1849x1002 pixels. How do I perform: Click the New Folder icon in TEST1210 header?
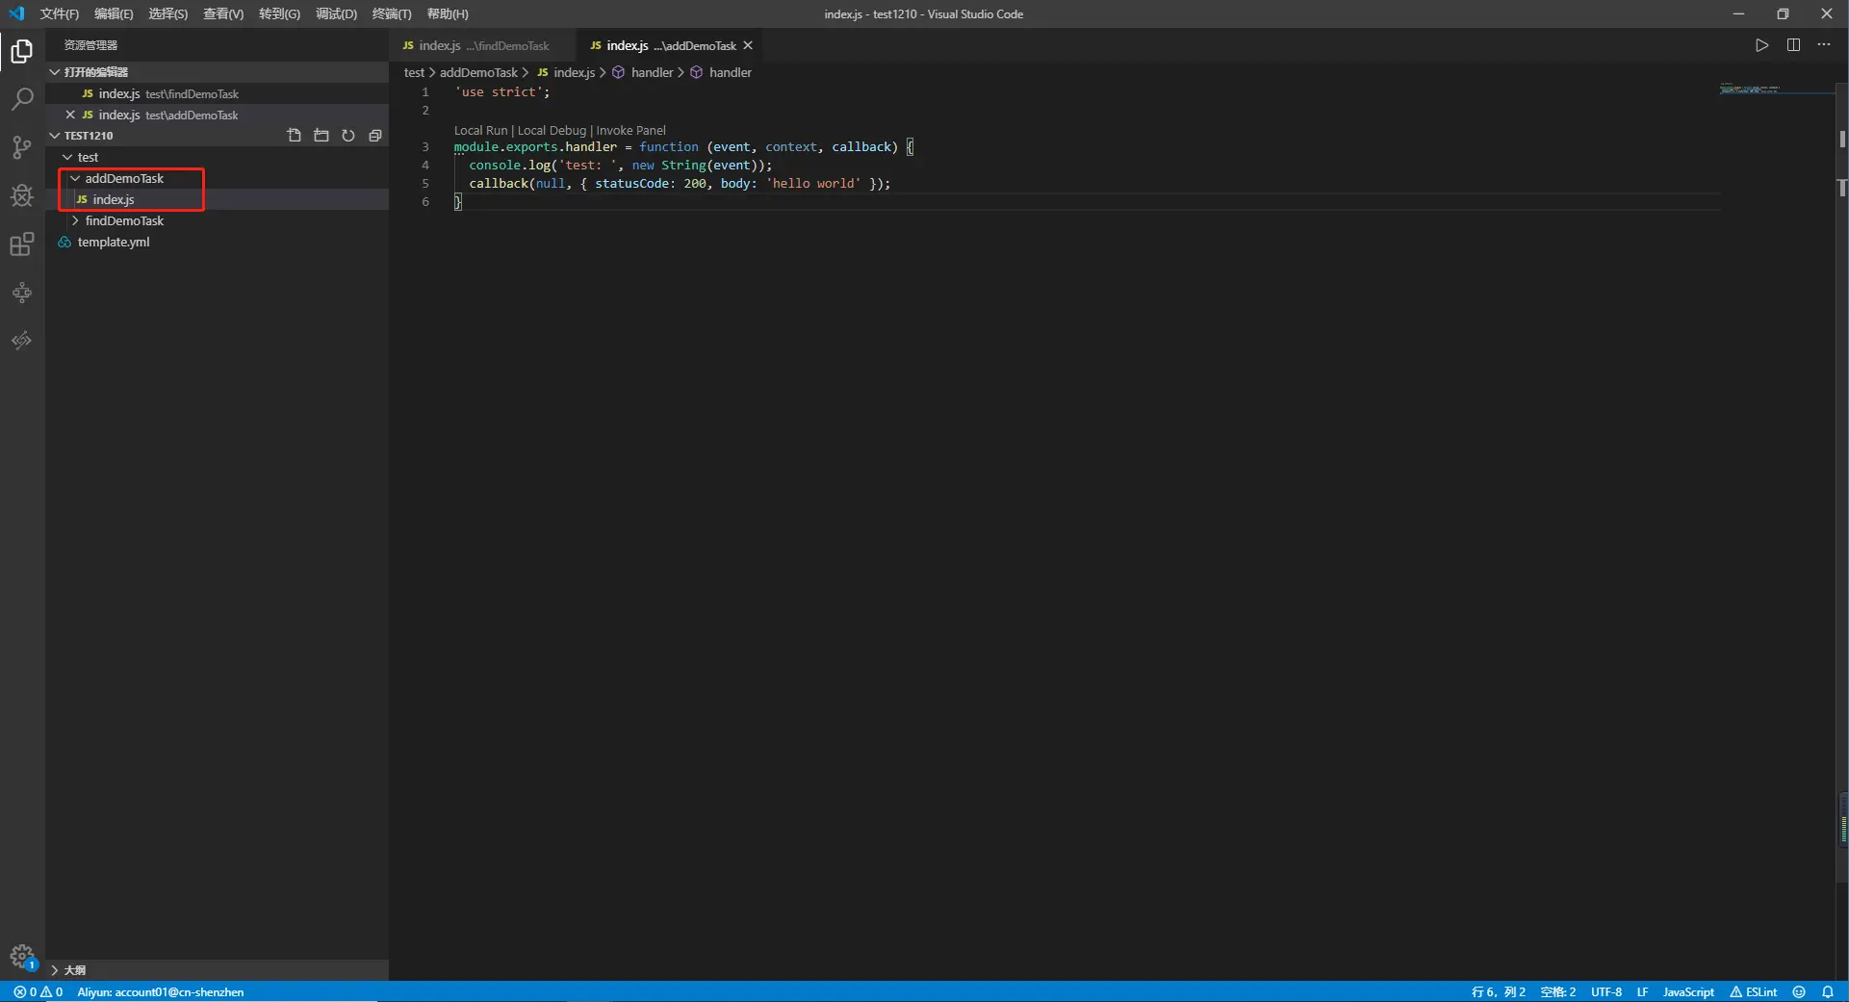click(321, 136)
